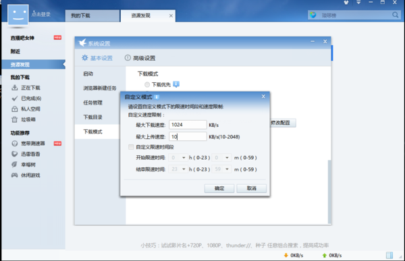Click the main search box
Image resolution: width=405 pixels, height=261 pixels.
coord(354,16)
